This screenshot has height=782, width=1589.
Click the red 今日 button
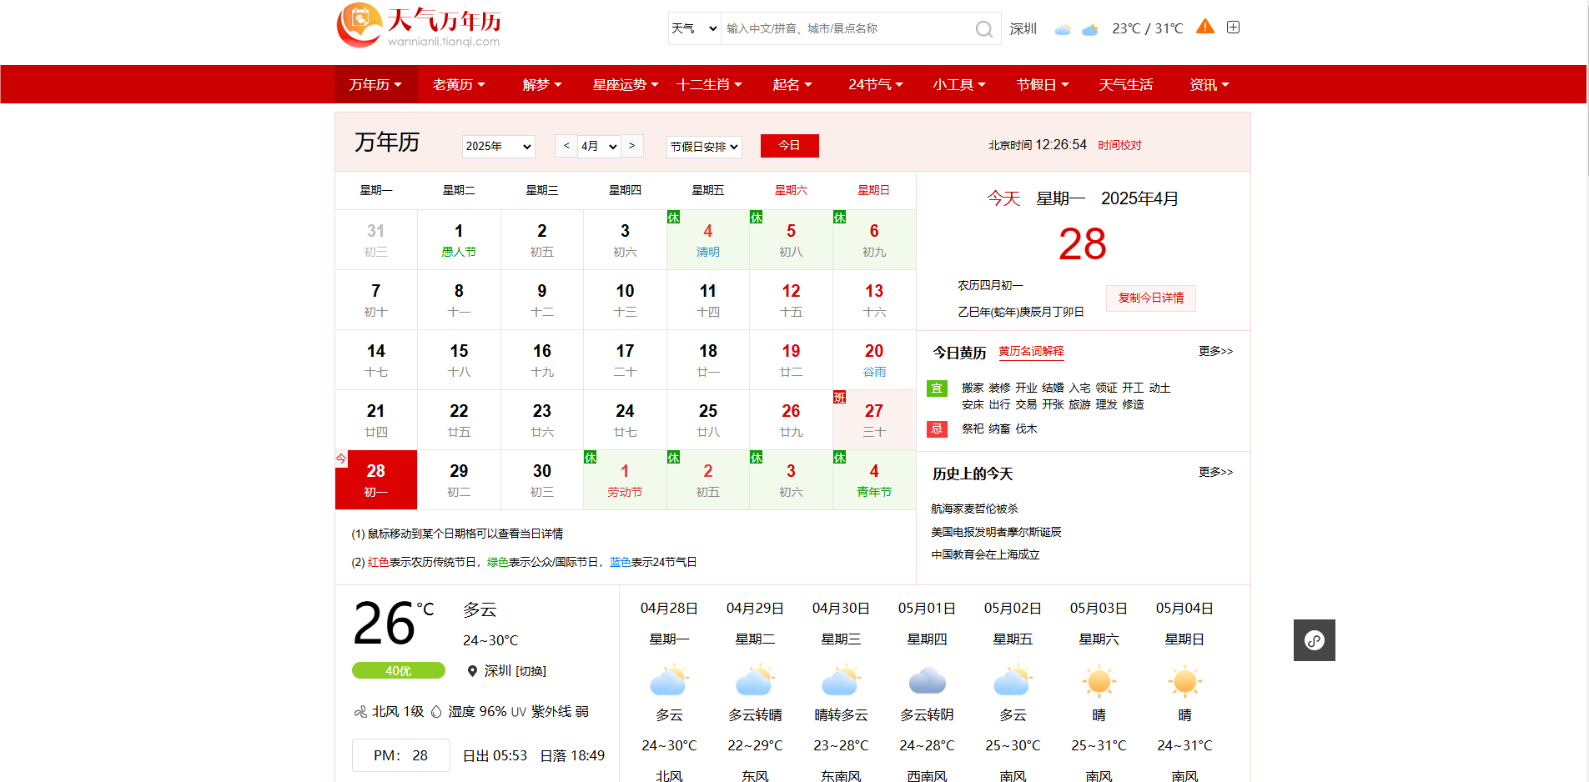pos(789,146)
